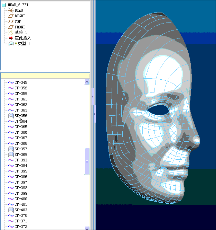The width and height of the screenshot is (216, 230).
Task: Click the curve icon beside CF-363
Action: 11,110
